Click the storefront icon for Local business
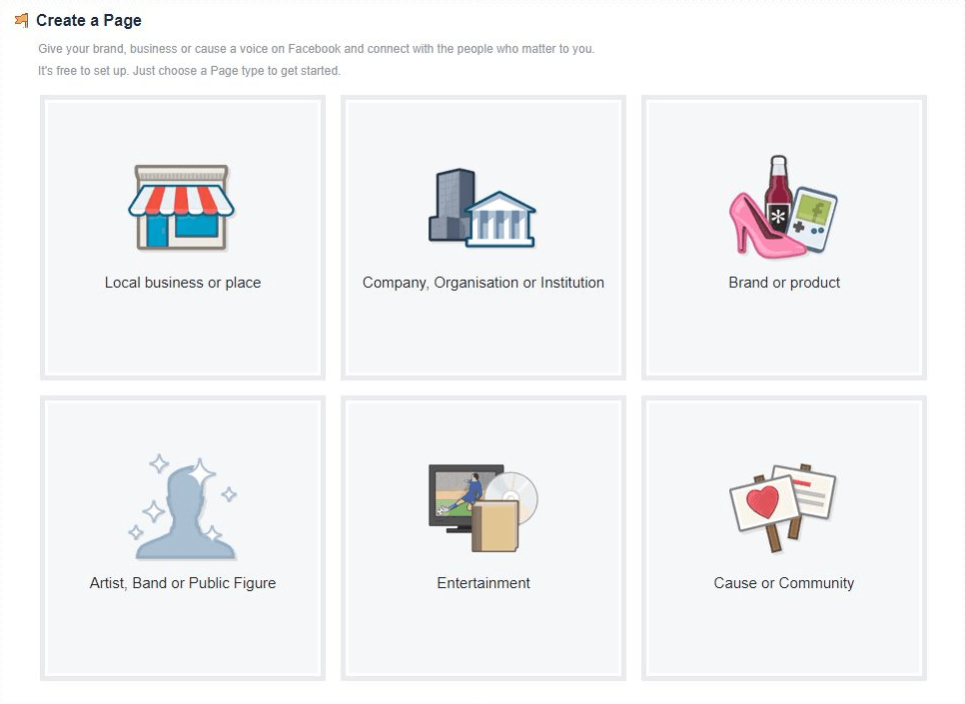The height and width of the screenshot is (704, 965). (182, 207)
